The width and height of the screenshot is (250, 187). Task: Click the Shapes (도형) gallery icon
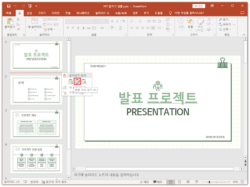(181, 21)
